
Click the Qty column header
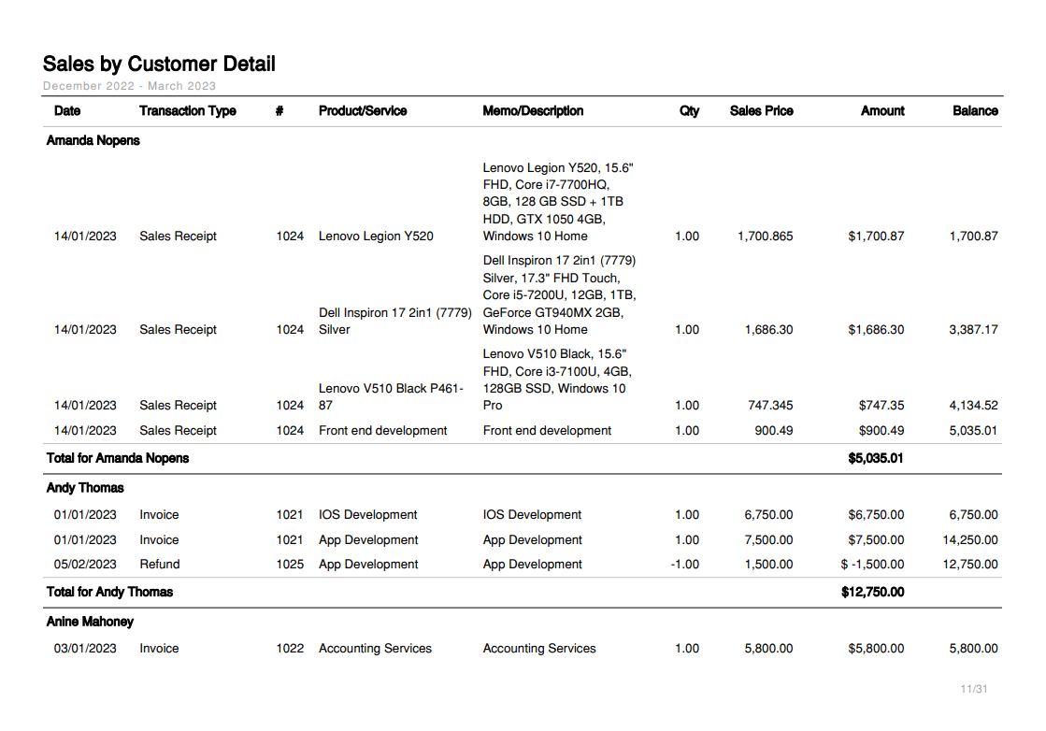point(689,111)
